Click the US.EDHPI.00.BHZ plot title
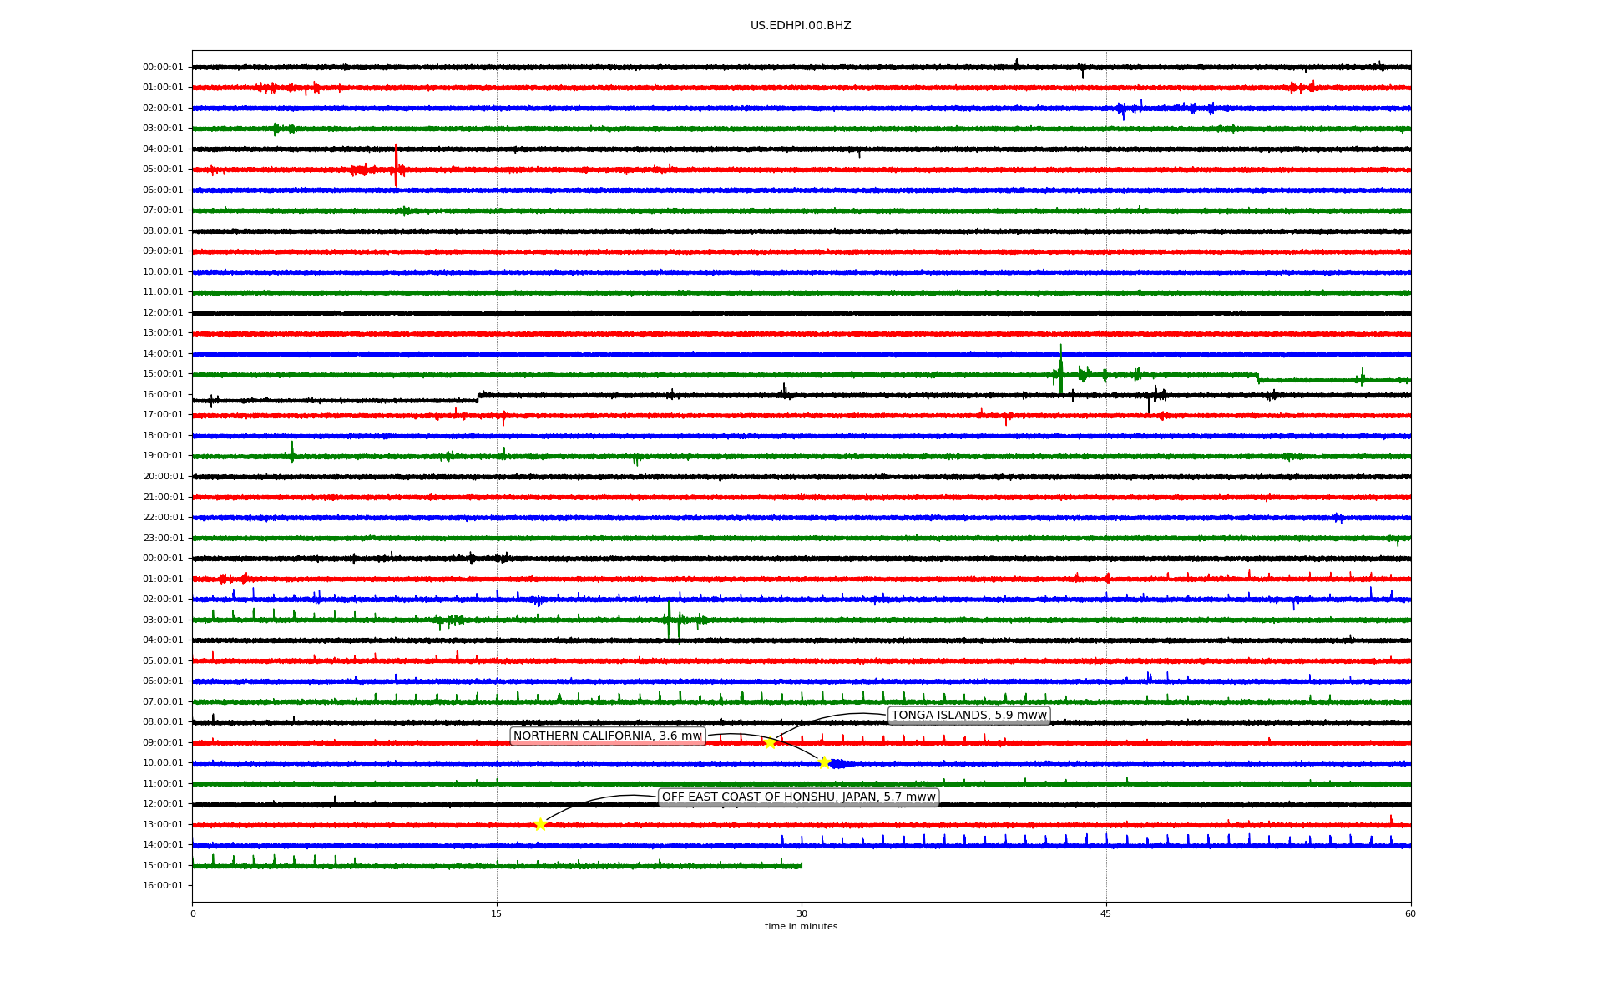The width and height of the screenshot is (1603, 1002). tap(801, 26)
